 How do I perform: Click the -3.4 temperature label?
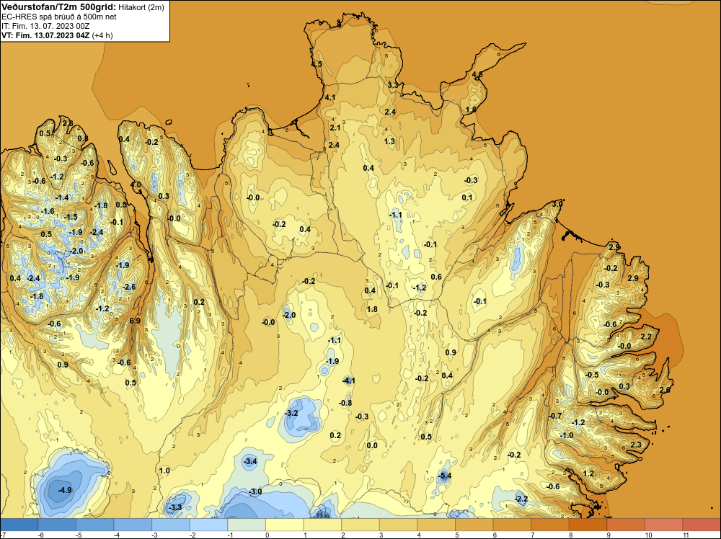pyautogui.click(x=249, y=461)
